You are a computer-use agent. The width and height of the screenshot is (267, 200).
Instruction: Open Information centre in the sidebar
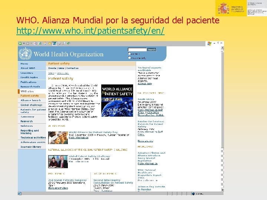pos(33,142)
